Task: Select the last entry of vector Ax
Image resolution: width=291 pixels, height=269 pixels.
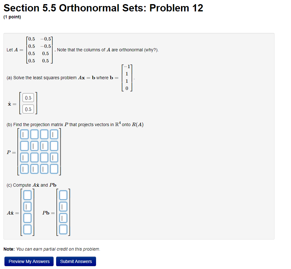Action: tap(27, 229)
